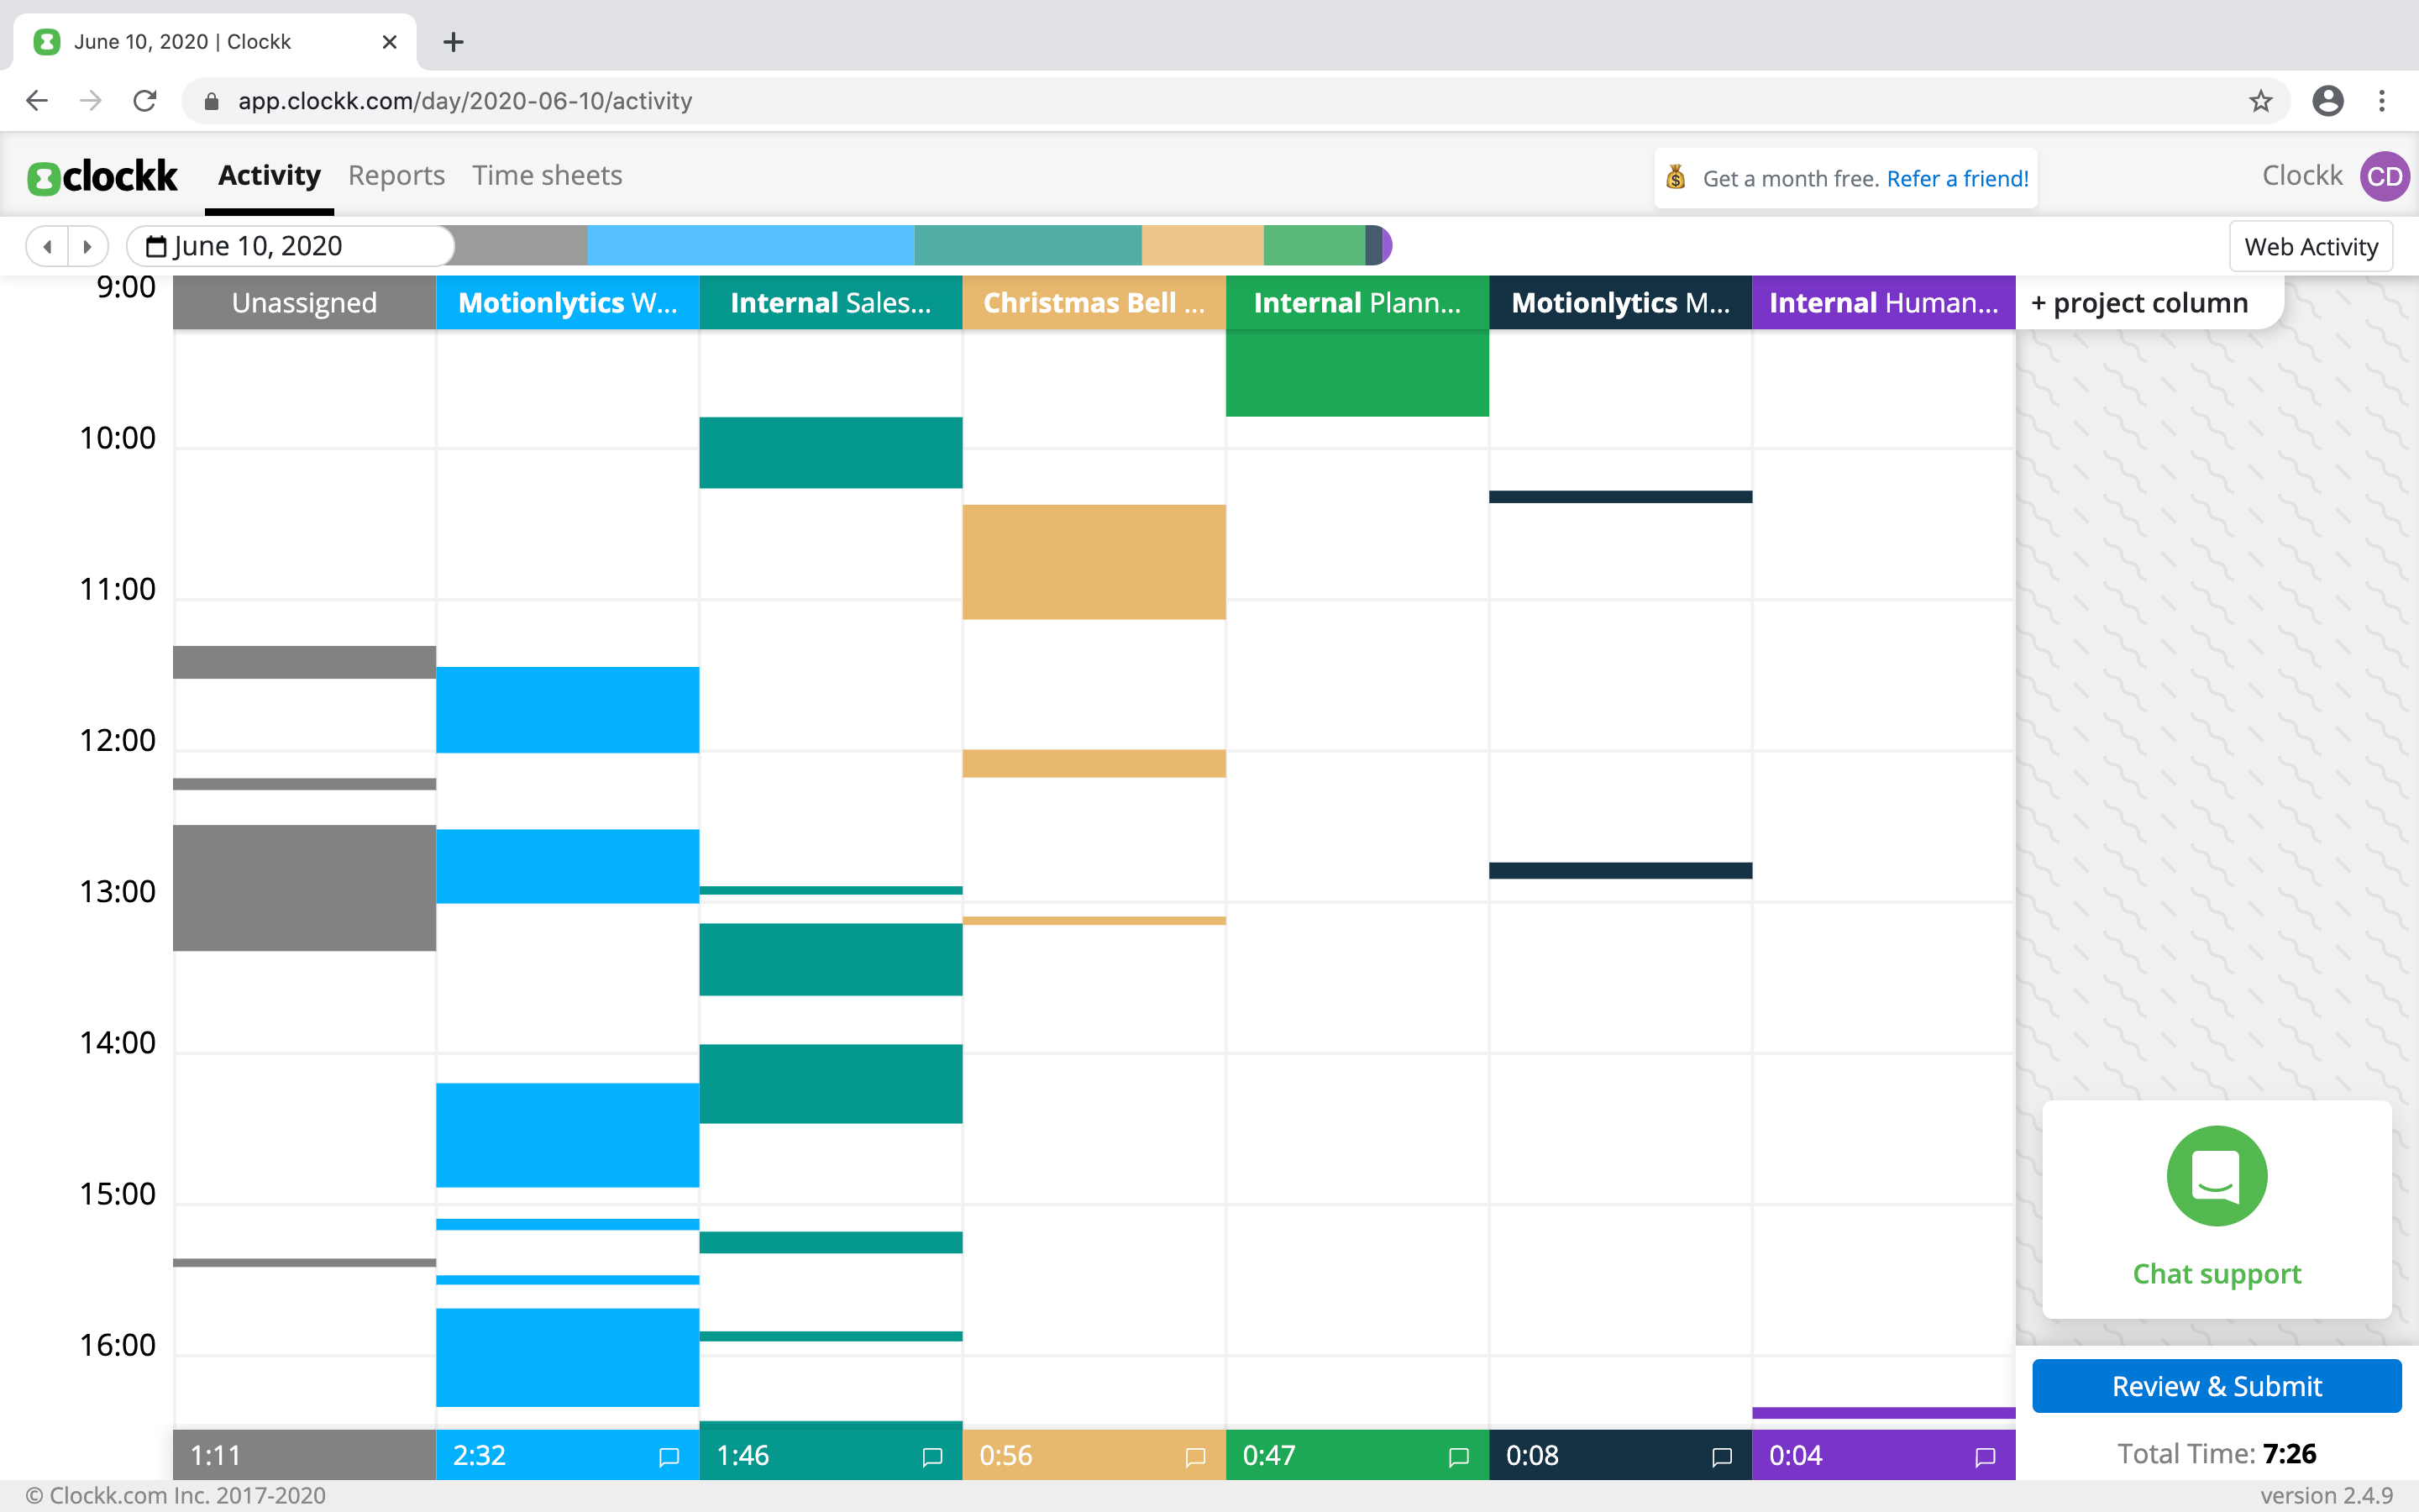Screen dimensions: 2419x1512
Task: Open note icon for Motionlytics M 0:08
Action: 1721,1456
